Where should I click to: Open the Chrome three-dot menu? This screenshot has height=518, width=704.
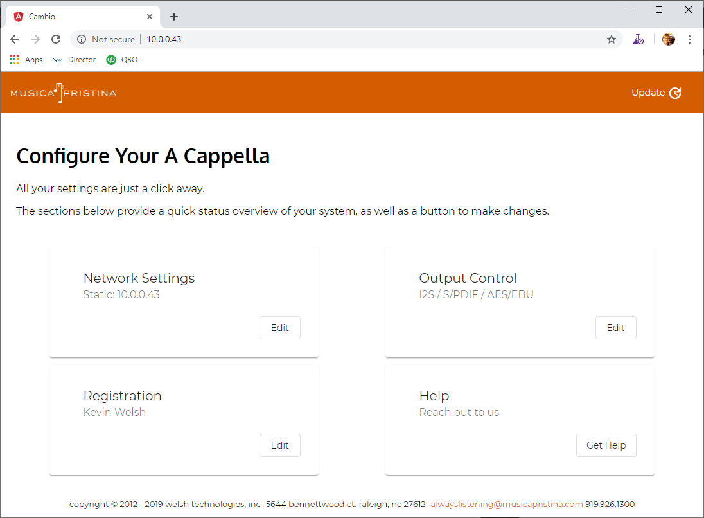pos(689,39)
